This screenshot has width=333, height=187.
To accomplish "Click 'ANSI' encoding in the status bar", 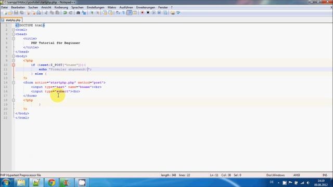I will (x=297, y=175).
